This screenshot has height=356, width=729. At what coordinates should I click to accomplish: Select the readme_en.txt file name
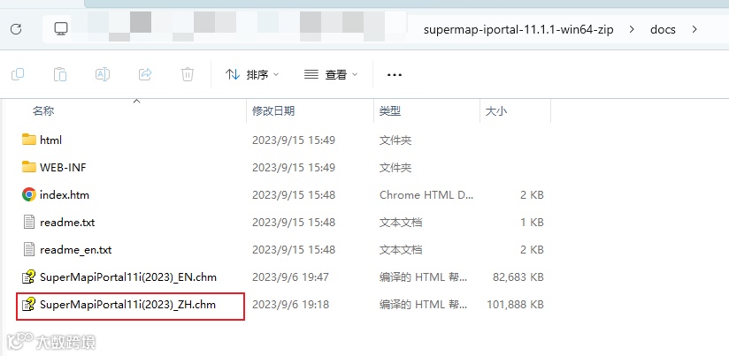point(76,250)
